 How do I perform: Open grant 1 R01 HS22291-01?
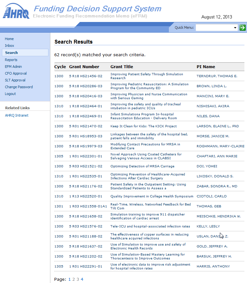[x=86, y=267]
